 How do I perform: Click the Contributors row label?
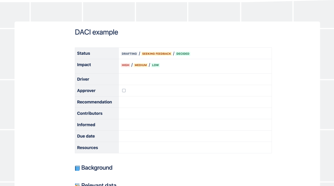[x=90, y=113]
